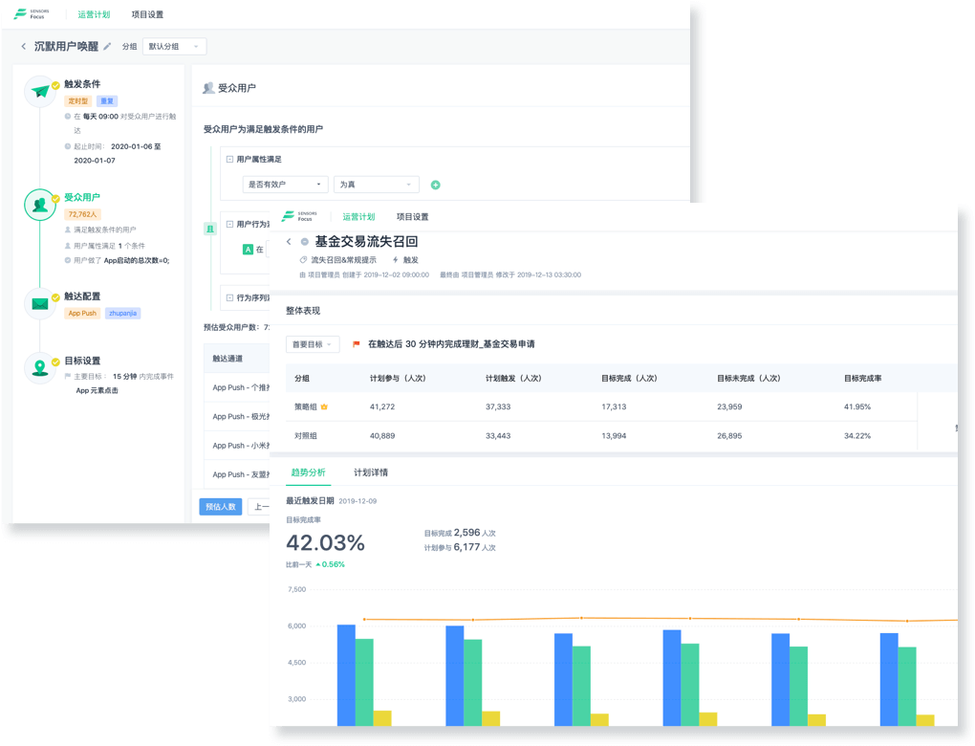This screenshot has height=746, width=975.
Task: Open the 首要目标 dropdown
Action: click(x=313, y=344)
